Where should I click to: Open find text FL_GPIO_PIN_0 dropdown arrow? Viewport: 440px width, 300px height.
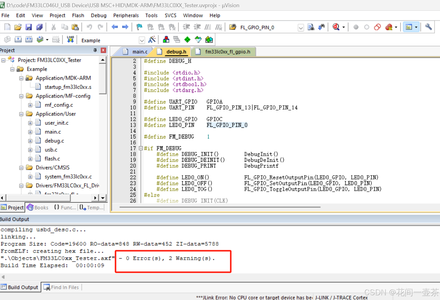(301, 28)
